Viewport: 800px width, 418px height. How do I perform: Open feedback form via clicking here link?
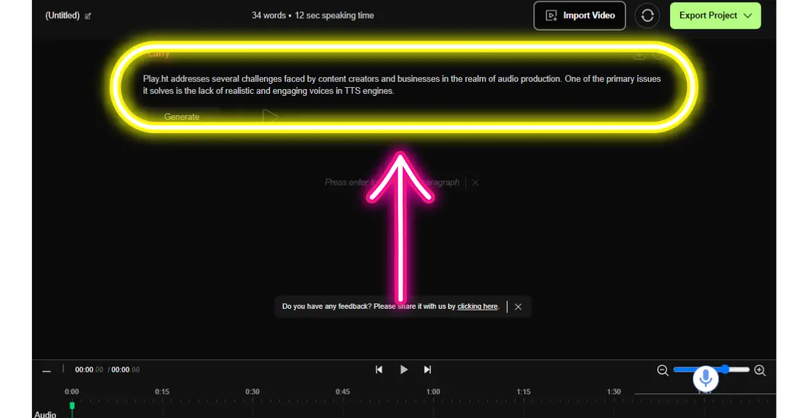coord(477,306)
